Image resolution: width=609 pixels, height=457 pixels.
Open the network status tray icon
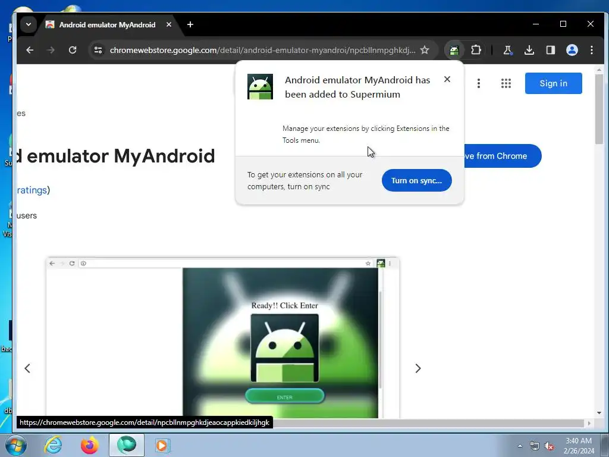pos(535,446)
